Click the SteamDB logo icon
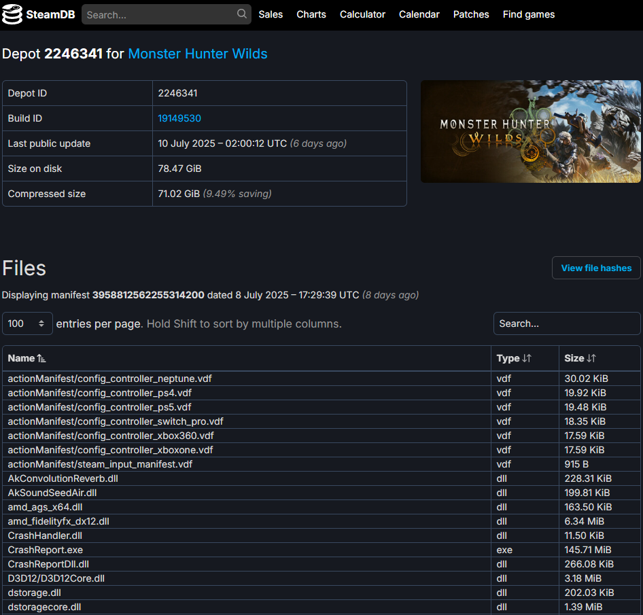Screen dimensions: 643x615 pyautogui.click(x=12, y=15)
